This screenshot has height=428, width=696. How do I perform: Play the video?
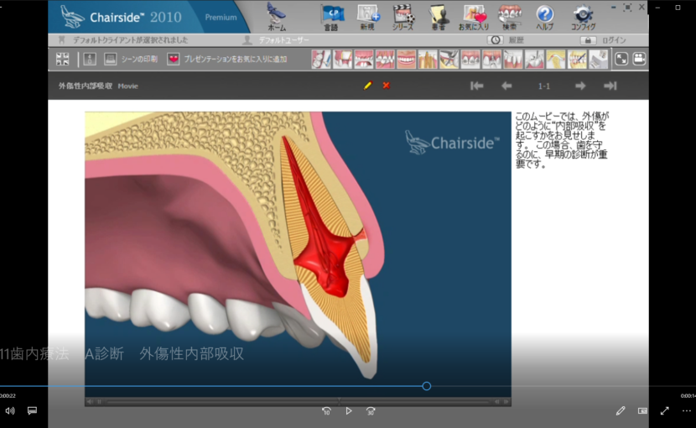[x=349, y=411]
